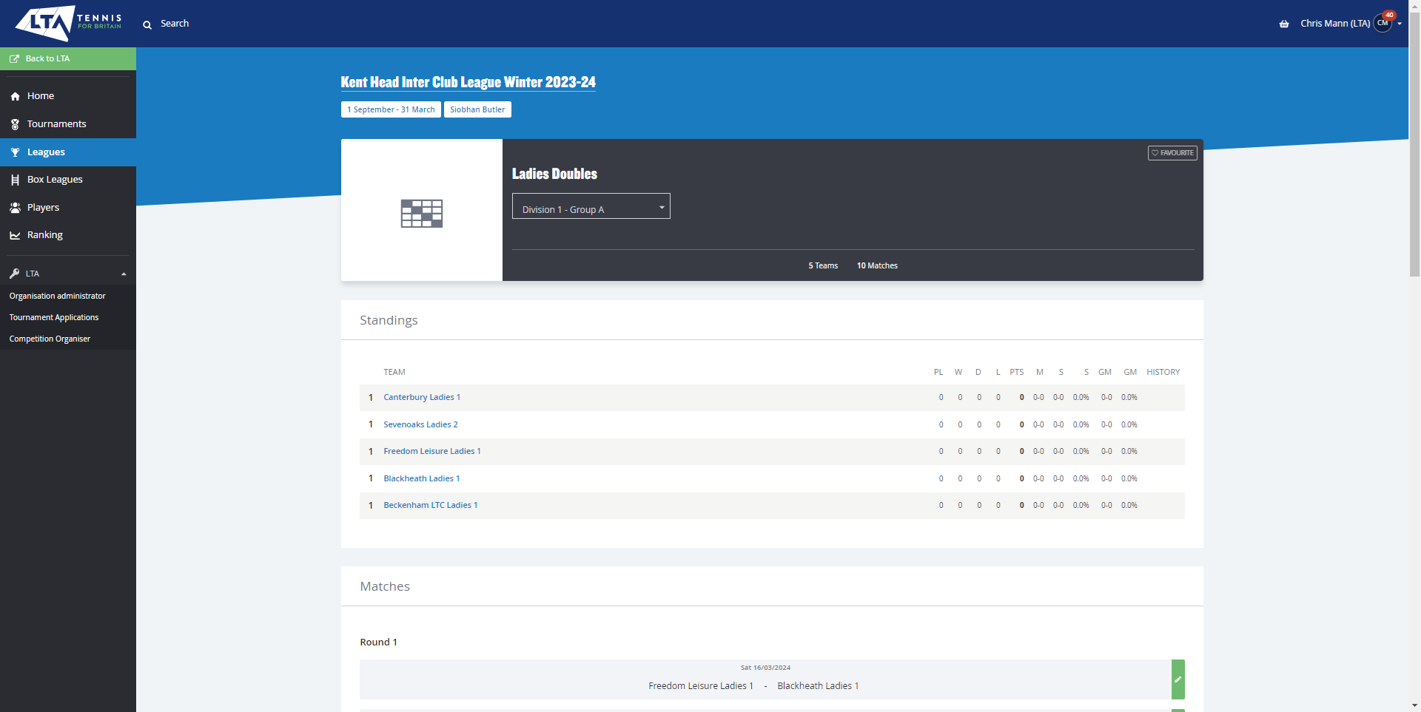
Task: Click the Siobhan Butler organiser tag
Action: click(477, 109)
